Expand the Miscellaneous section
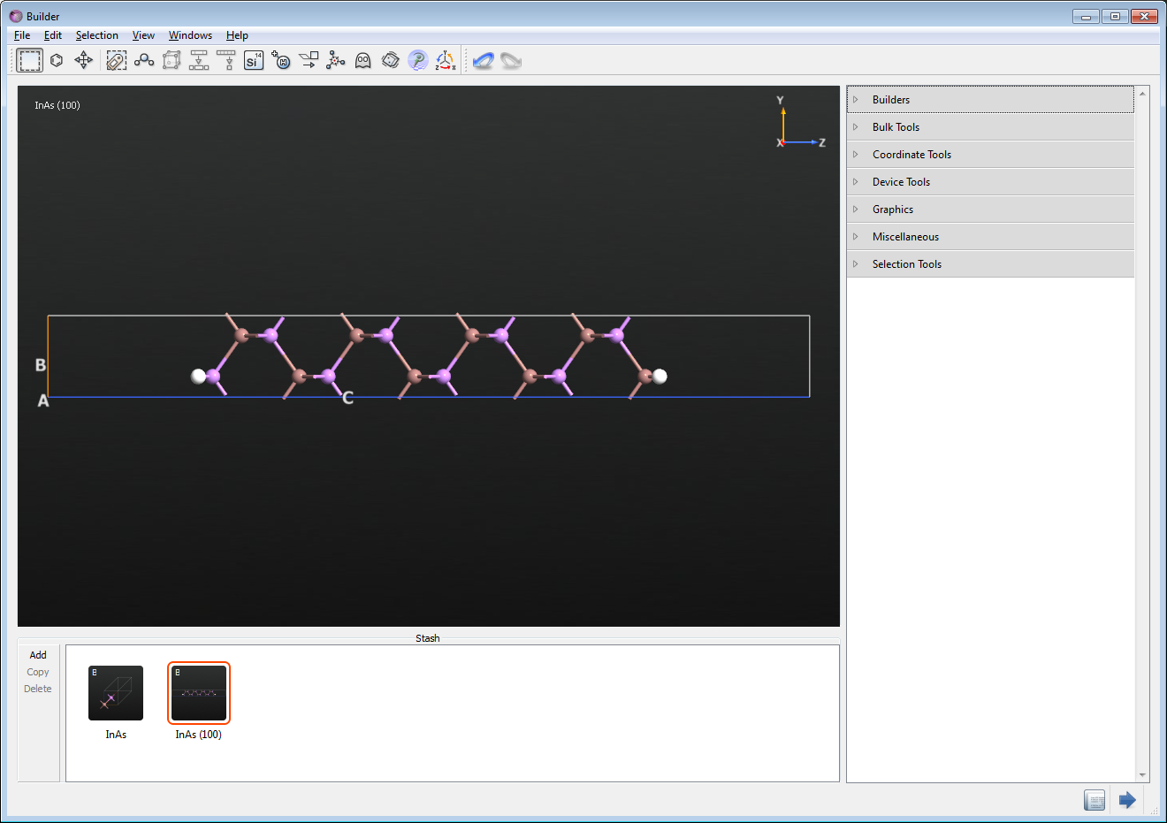 pyautogui.click(x=990, y=237)
